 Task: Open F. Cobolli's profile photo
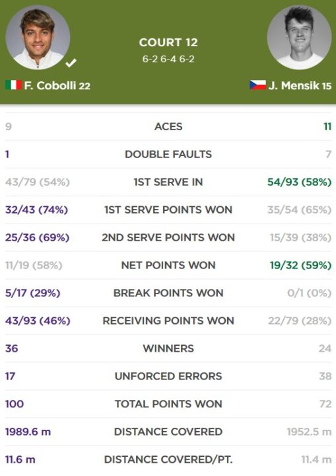coord(38,37)
